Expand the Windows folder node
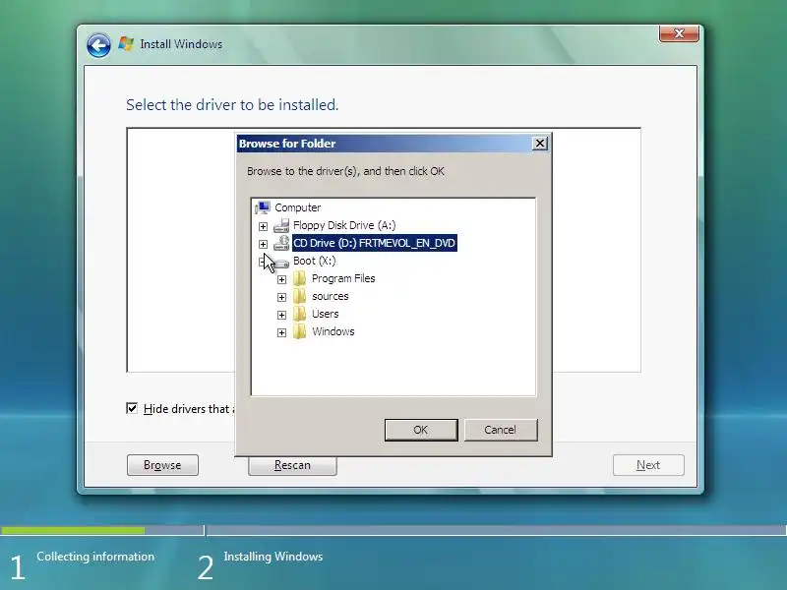This screenshot has width=787, height=590. [x=281, y=332]
